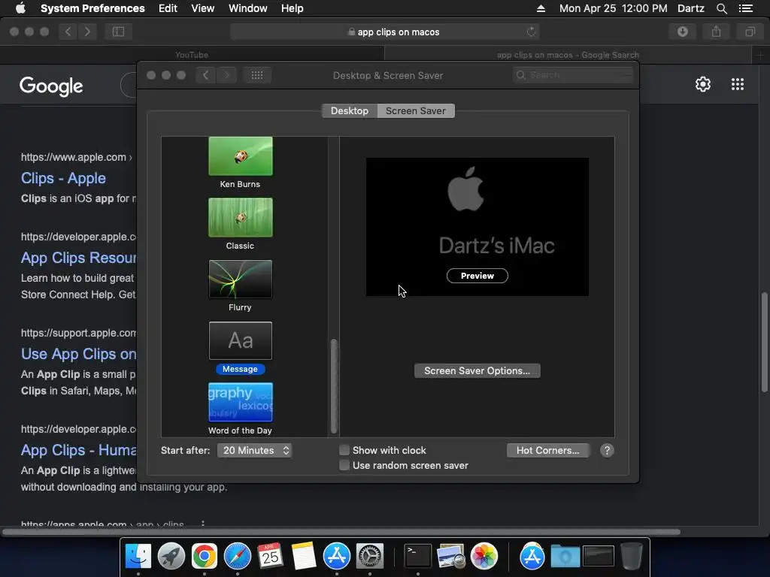This screenshot has height=577, width=770.
Task: Open the Apple menu
Action: (x=20, y=8)
